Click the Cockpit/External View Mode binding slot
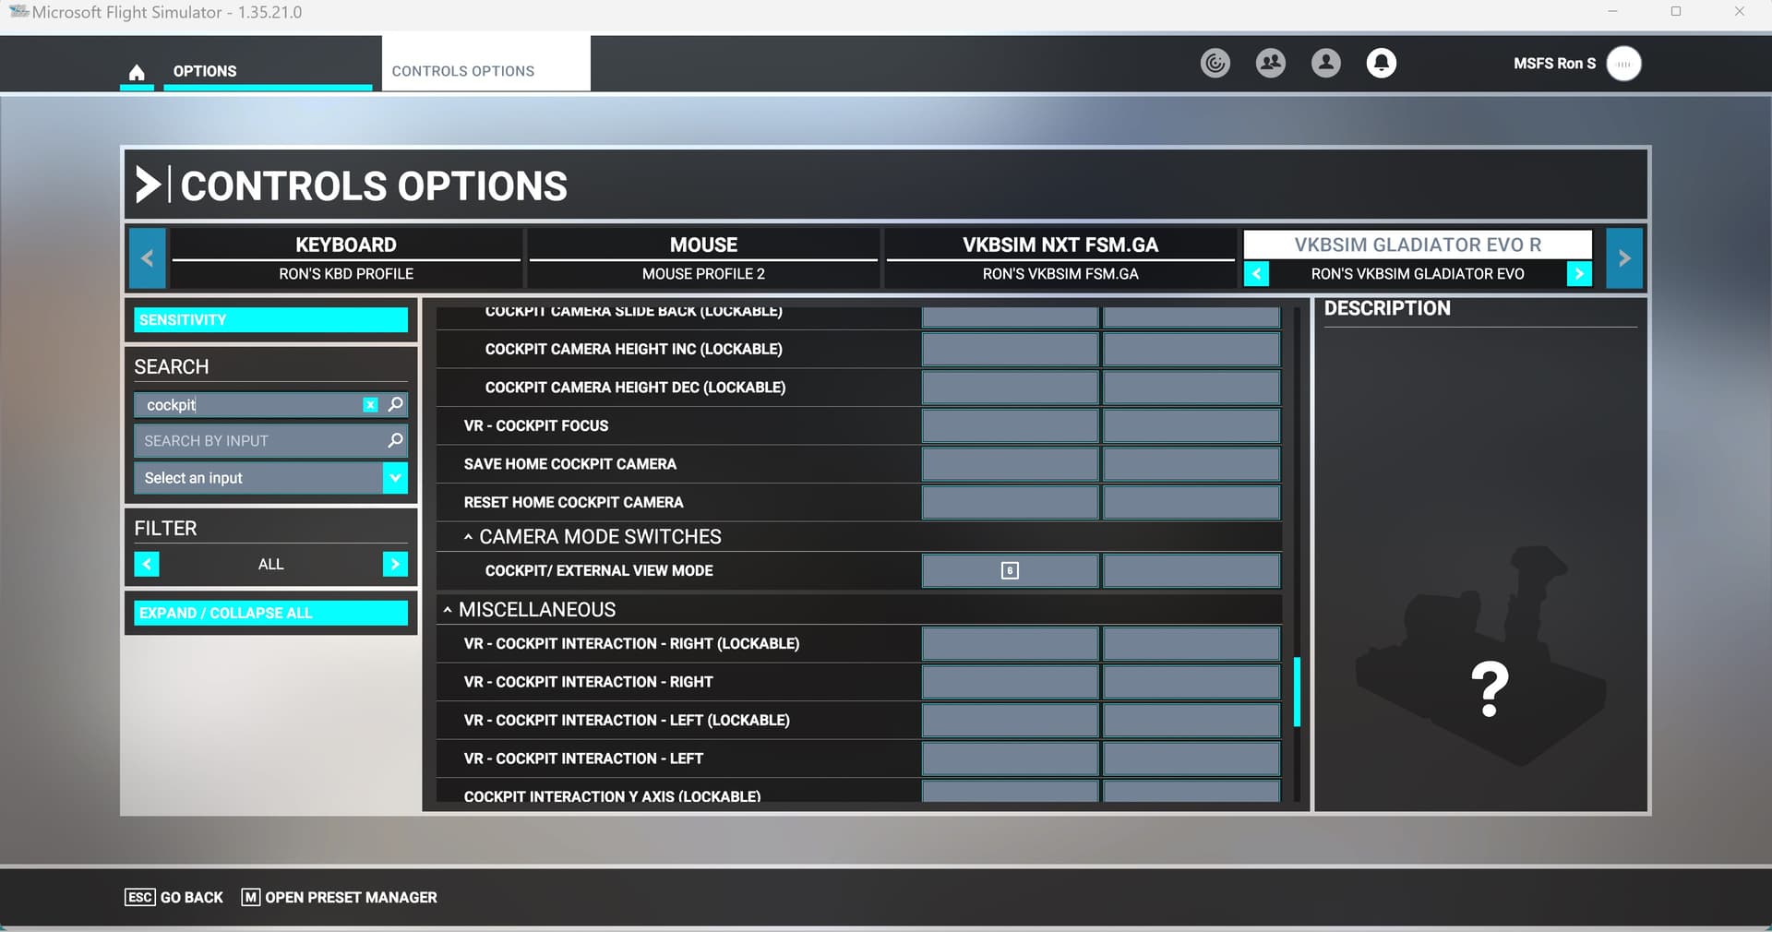 click(x=1009, y=570)
